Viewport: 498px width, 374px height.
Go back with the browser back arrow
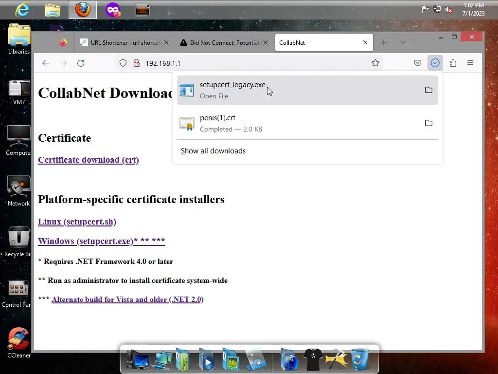[x=46, y=63]
